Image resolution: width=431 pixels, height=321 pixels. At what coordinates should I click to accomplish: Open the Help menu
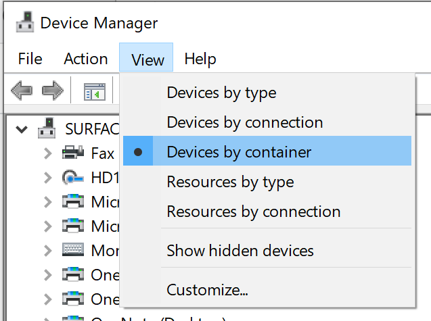tap(200, 59)
